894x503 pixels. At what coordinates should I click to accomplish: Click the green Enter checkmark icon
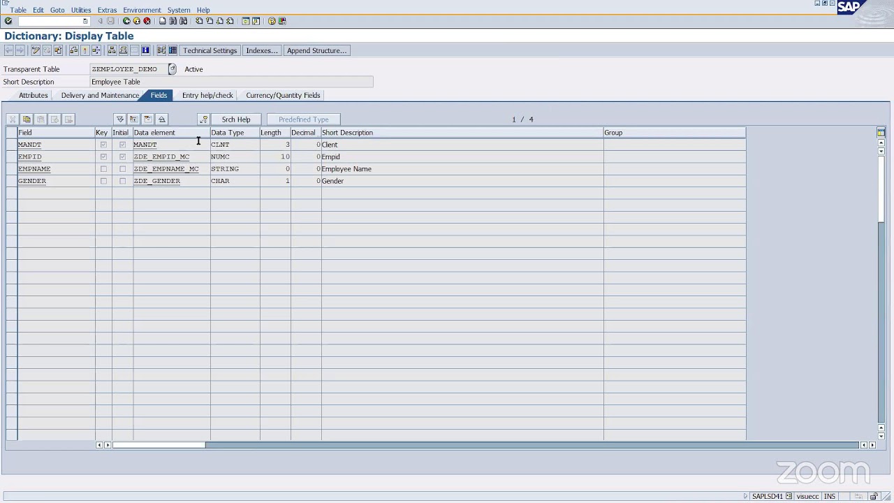pyautogui.click(x=8, y=21)
